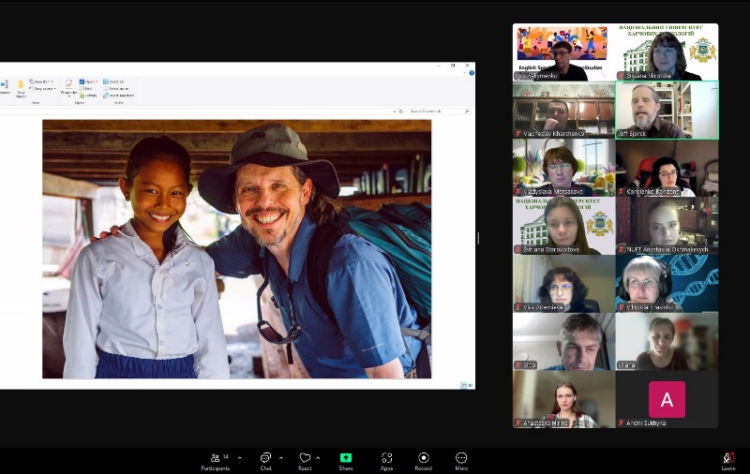Expand the arrow next to Participants
Screen dimensions: 750x474
click(240, 458)
